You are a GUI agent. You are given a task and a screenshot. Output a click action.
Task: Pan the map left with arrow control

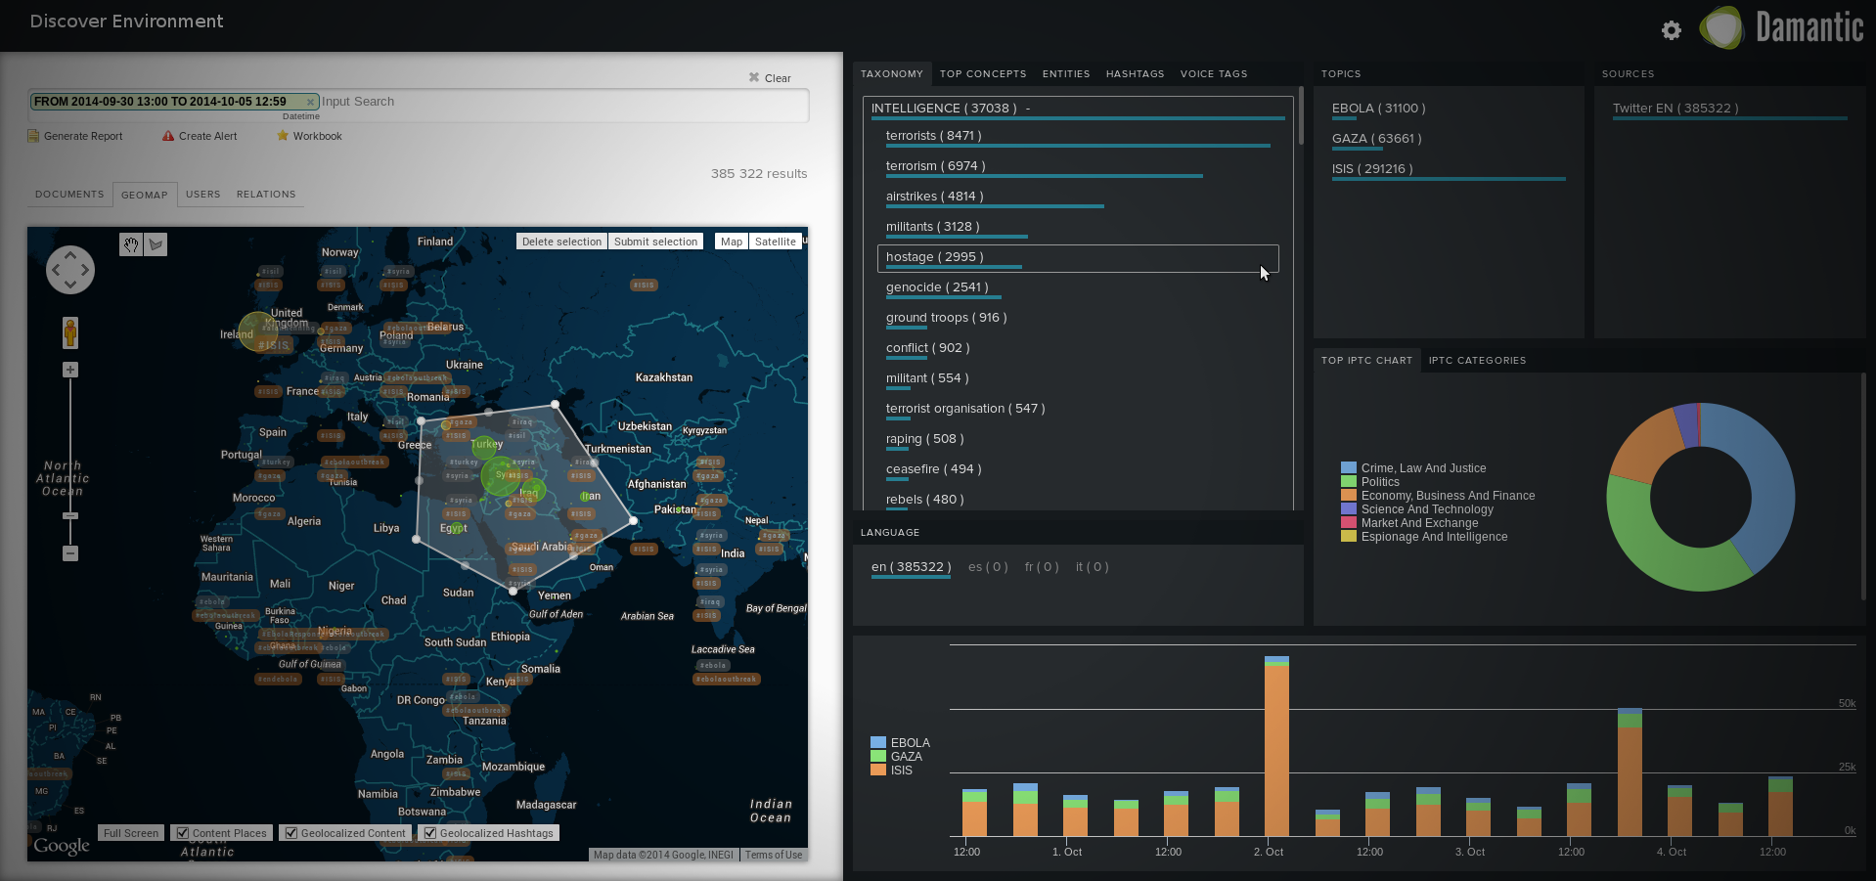(55, 270)
